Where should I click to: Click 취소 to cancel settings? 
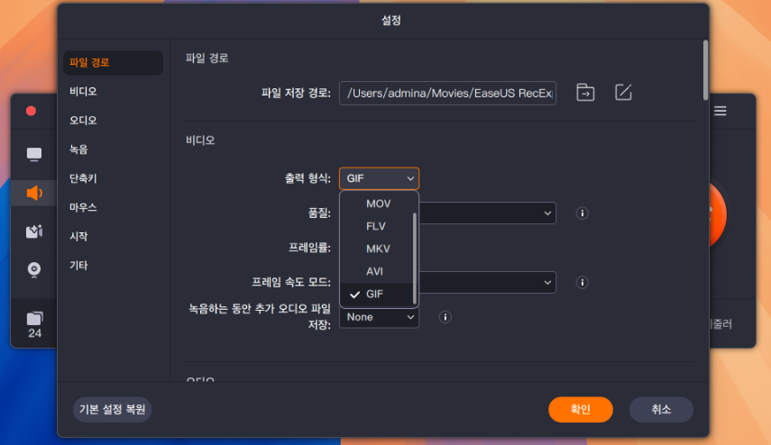click(661, 410)
